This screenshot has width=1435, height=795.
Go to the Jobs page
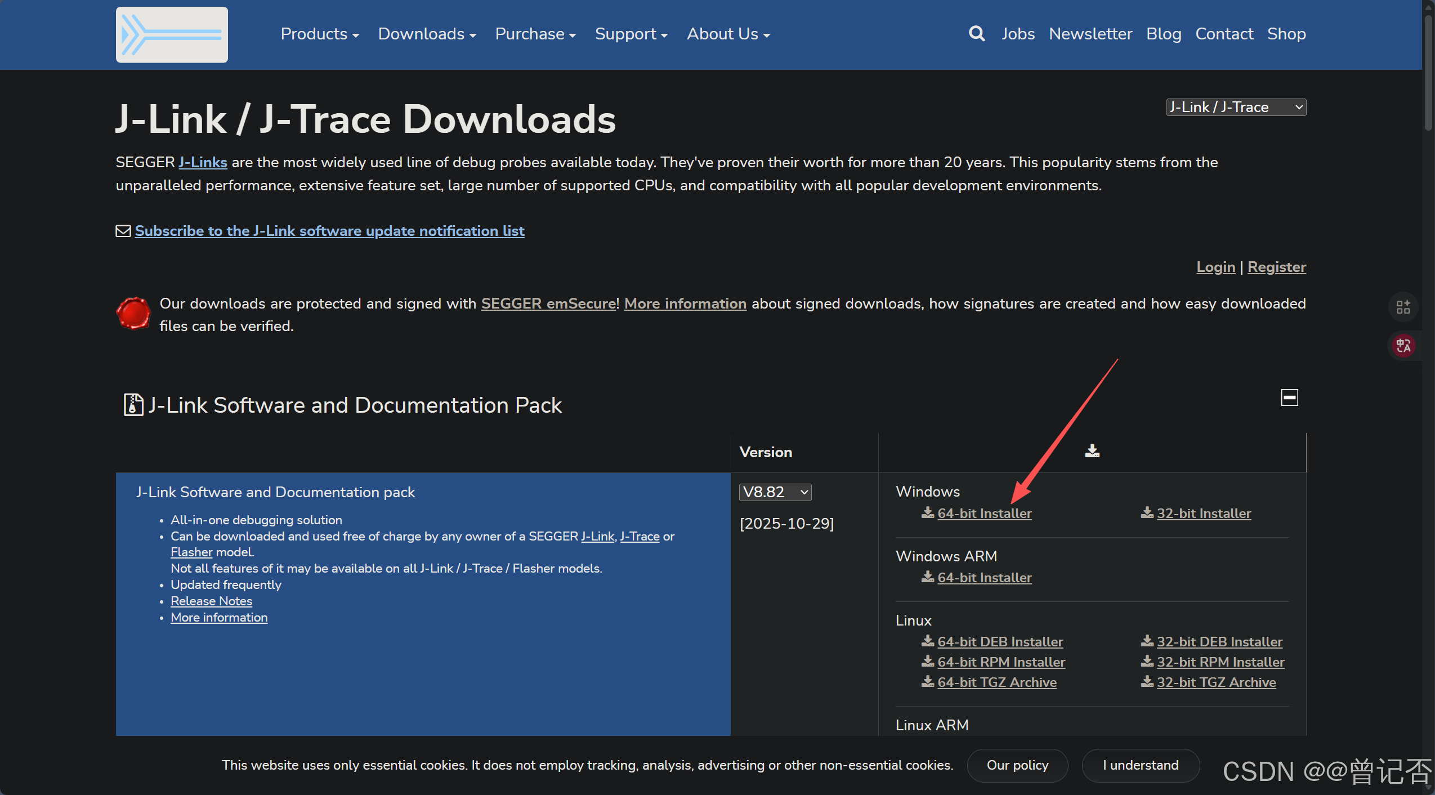[x=1018, y=34]
